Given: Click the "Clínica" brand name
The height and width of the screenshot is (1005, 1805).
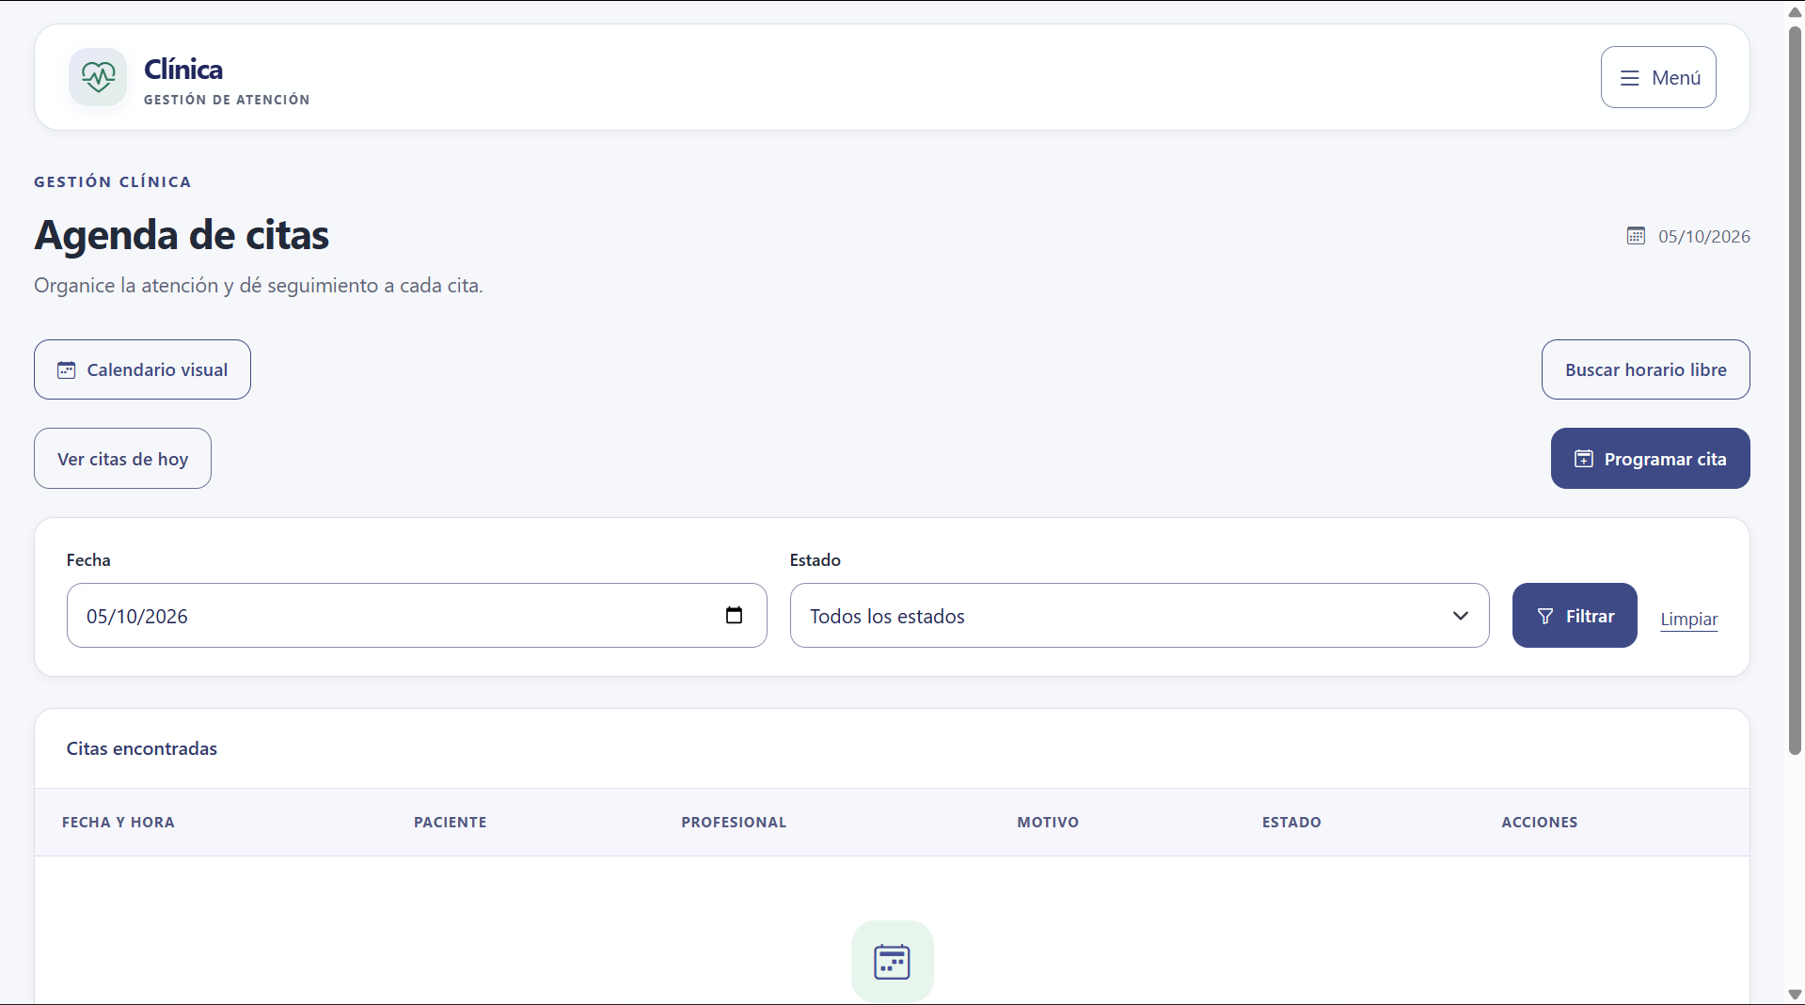Looking at the screenshot, I should coord(183,70).
